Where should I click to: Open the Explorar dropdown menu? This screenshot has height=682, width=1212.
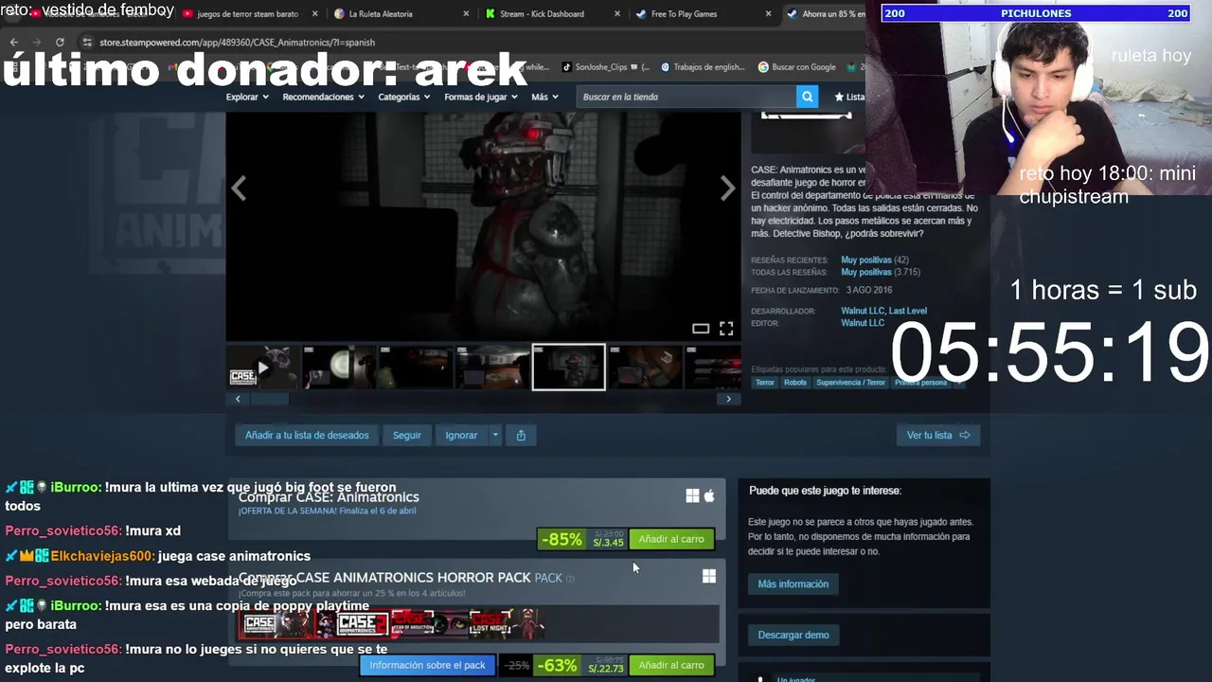tap(247, 97)
